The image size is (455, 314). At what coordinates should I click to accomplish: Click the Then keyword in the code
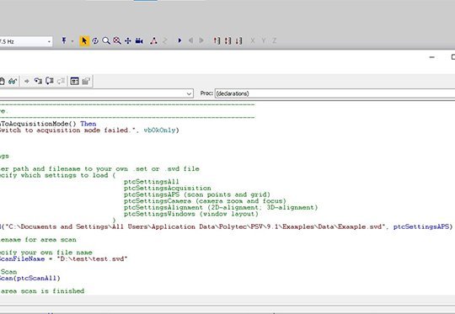click(x=88, y=124)
